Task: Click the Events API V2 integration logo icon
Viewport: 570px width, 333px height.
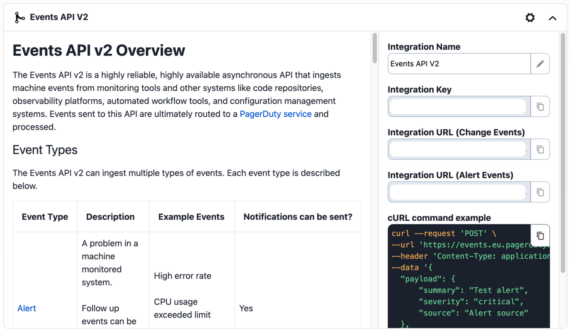Action: point(19,17)
